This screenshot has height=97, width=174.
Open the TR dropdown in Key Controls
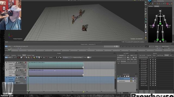click(122, 59)
